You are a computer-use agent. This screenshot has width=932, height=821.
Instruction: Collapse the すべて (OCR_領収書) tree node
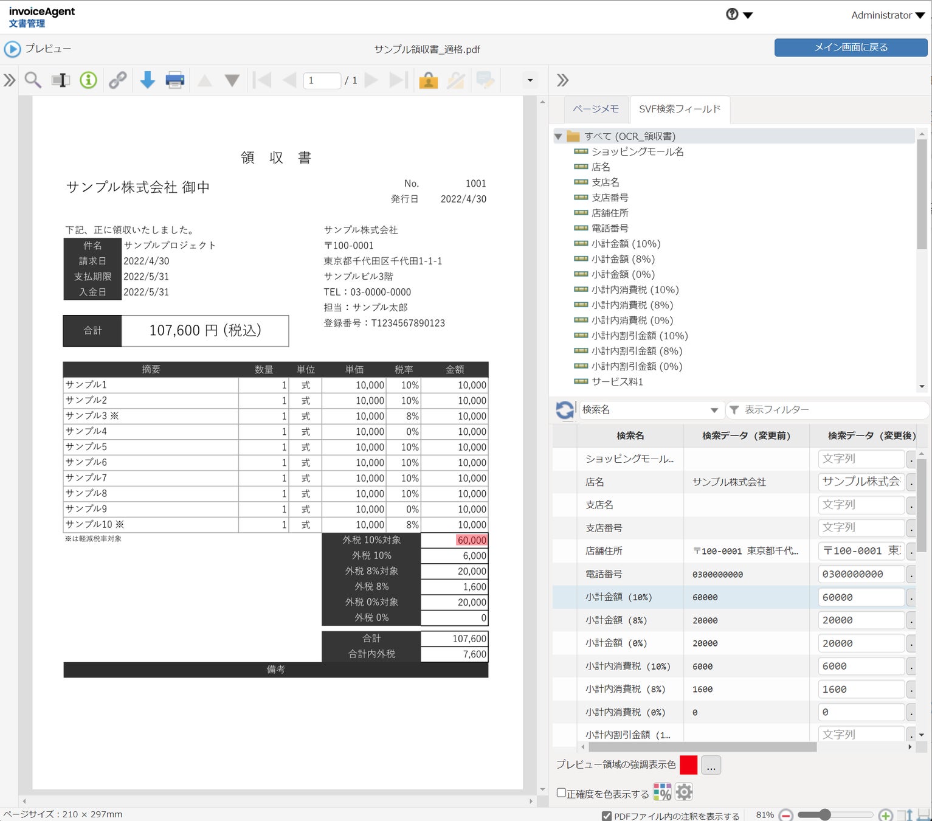[558, 136]
